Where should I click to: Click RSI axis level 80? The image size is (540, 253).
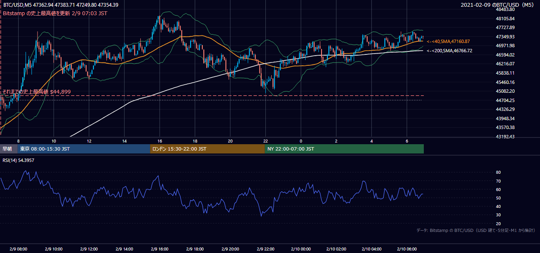[498, 172]
